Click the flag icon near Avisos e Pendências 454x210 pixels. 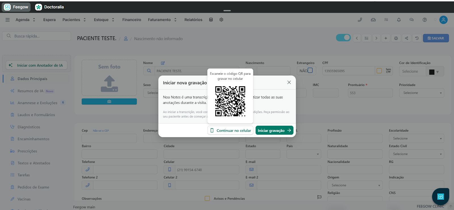coord(319,197)
